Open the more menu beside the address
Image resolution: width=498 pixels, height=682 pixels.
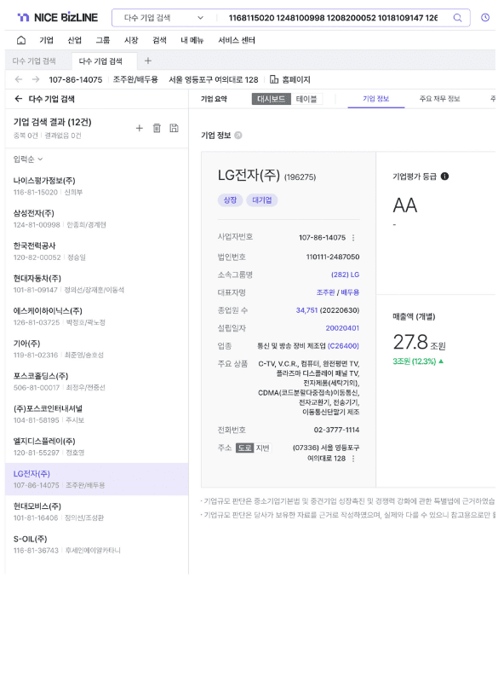coord(353,459)
